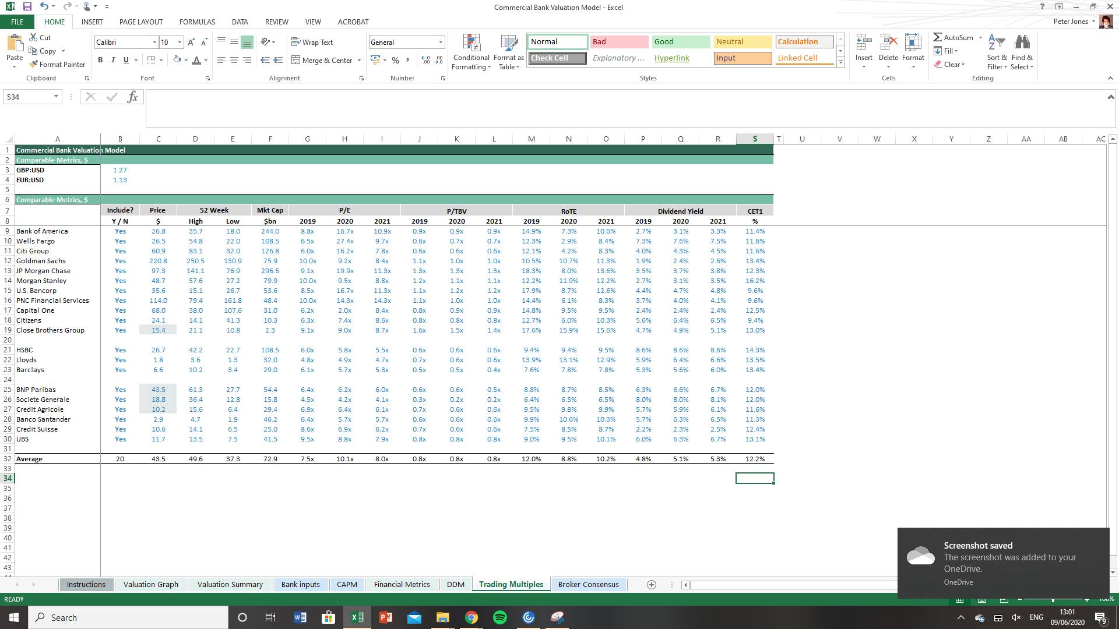Click the Cut scissors button
Image resolution: width=1119 pixels, height=629 pixels.
(x=40, y=37)
